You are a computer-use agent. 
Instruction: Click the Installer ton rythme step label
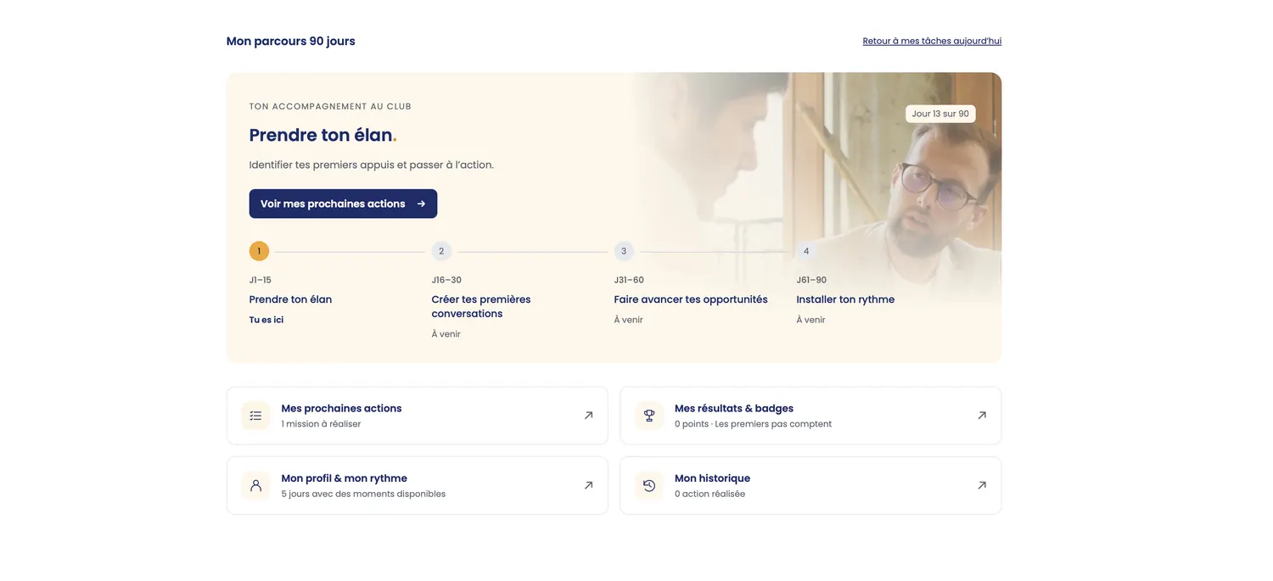pos(845,299)
